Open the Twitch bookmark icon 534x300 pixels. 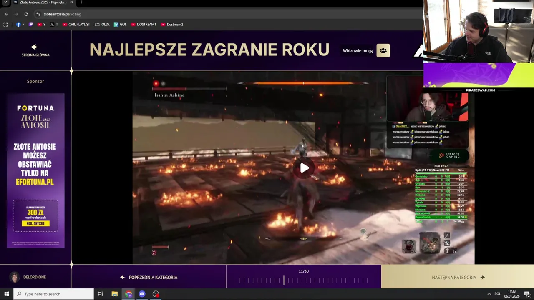[31, 24]
